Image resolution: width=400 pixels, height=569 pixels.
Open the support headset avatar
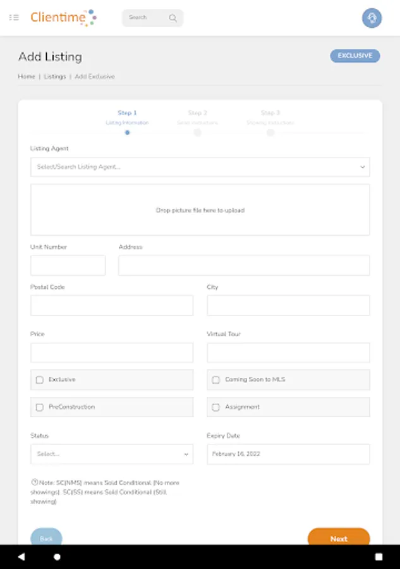(372, 18)
